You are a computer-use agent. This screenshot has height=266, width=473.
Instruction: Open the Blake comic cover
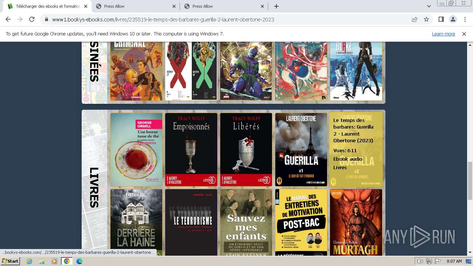pyautogui.click(x=356, y=71)
